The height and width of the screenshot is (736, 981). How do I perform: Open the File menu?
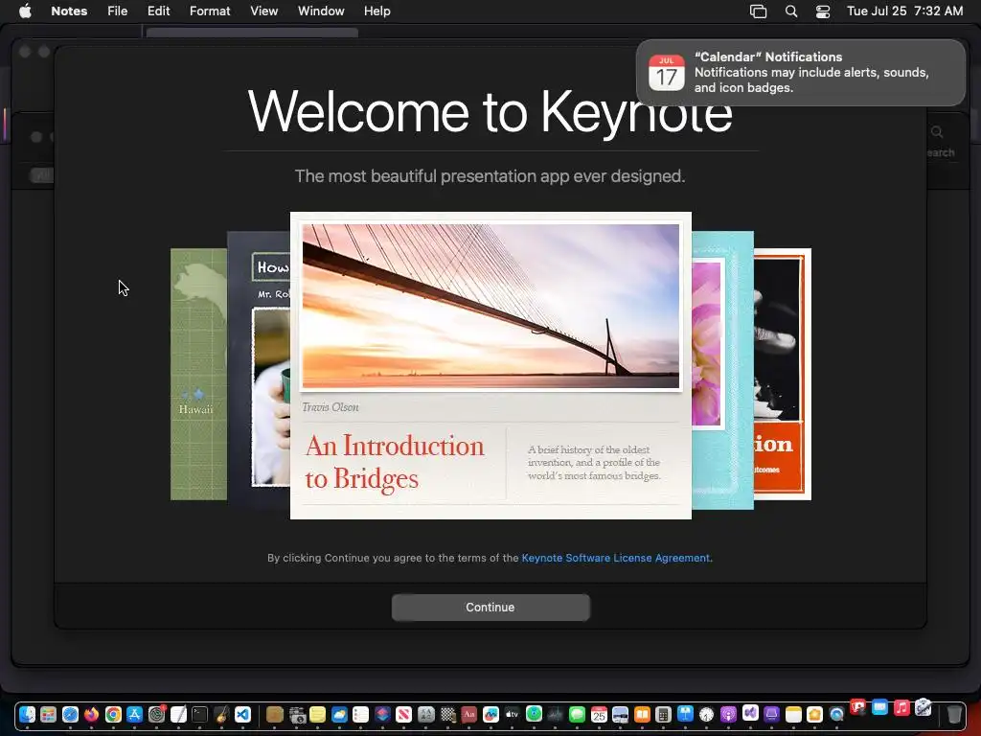coord(117,11)
